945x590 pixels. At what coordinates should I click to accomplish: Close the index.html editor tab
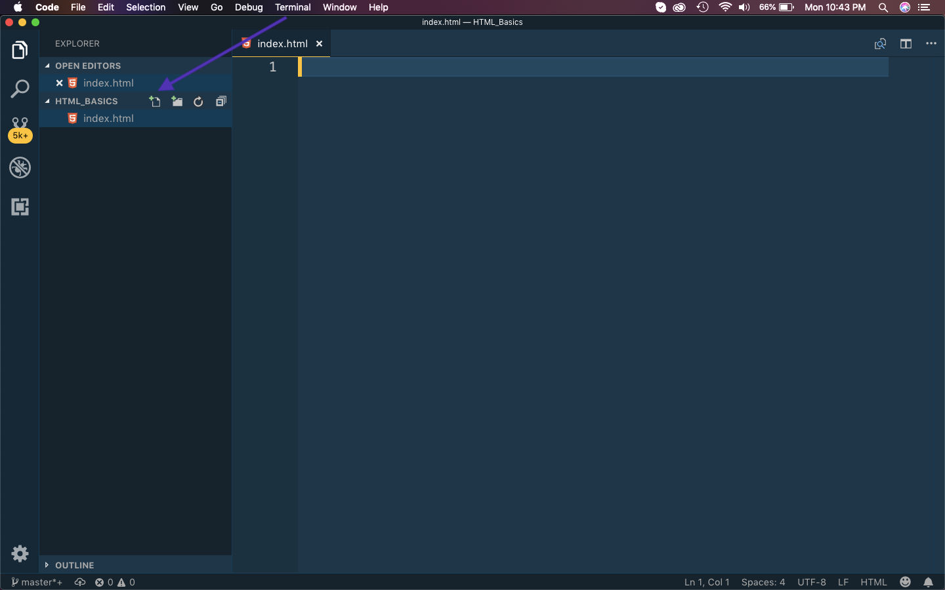[320, 44]
